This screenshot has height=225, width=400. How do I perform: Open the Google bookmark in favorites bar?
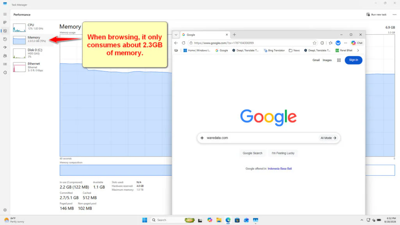(222, 50)
